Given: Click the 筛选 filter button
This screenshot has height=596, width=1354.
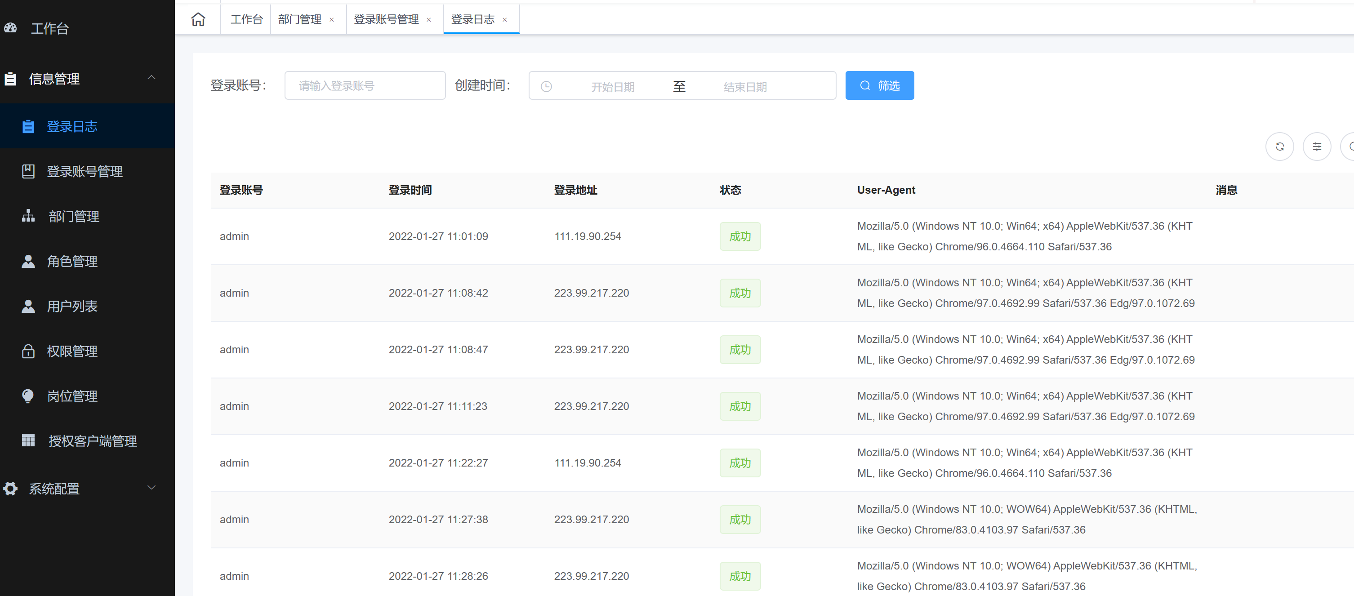Looking at the screenshot, I should coord(879,85).
